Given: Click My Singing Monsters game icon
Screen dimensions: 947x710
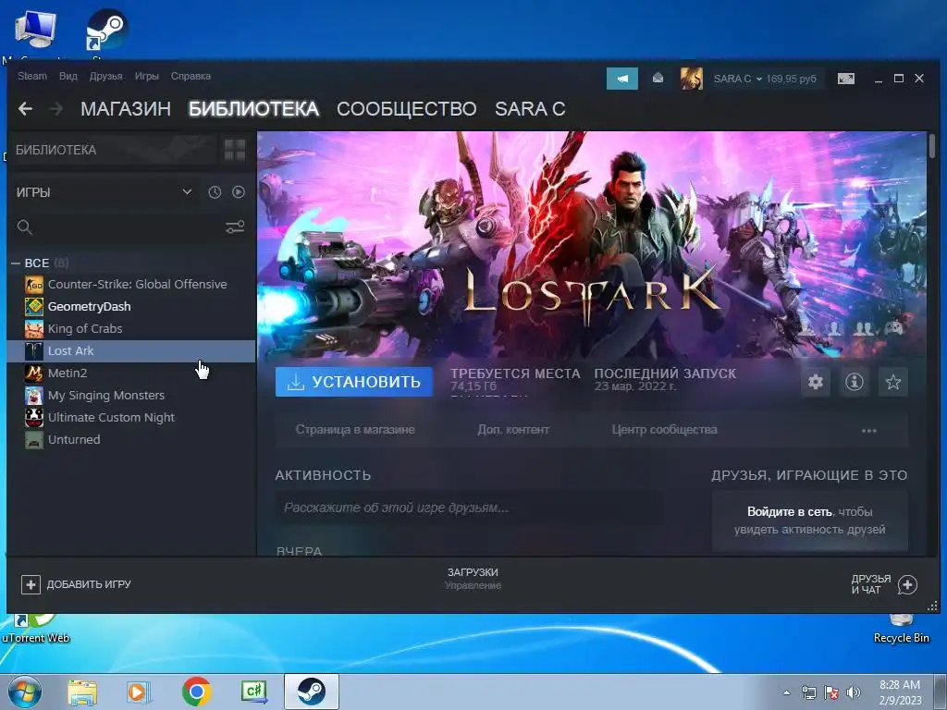Looking at the screenshot, I should point(34,396).
